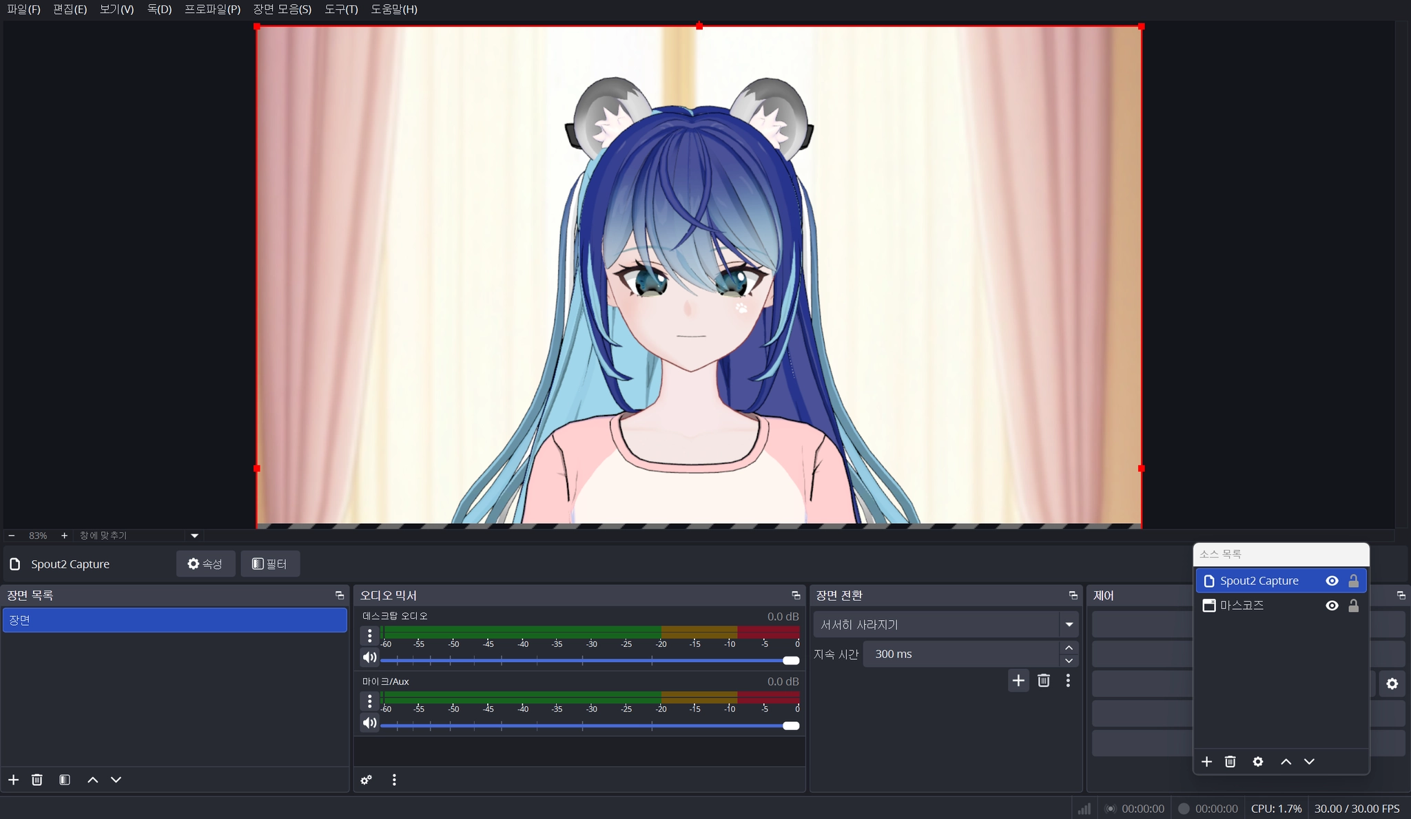Open scene filters icon in 장면 목록
This screenshot has height=819, width=1411.
point(65,780)
